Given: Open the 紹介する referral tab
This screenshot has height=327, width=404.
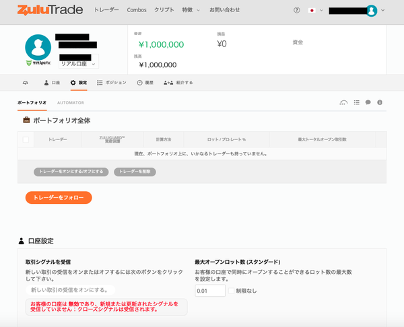Looking at the screenshot, I should [178, 83].
